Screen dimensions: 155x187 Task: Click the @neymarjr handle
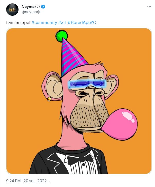point(31,12)
